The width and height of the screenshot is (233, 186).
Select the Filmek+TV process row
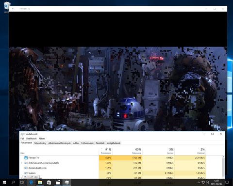(x=113, y=158)
